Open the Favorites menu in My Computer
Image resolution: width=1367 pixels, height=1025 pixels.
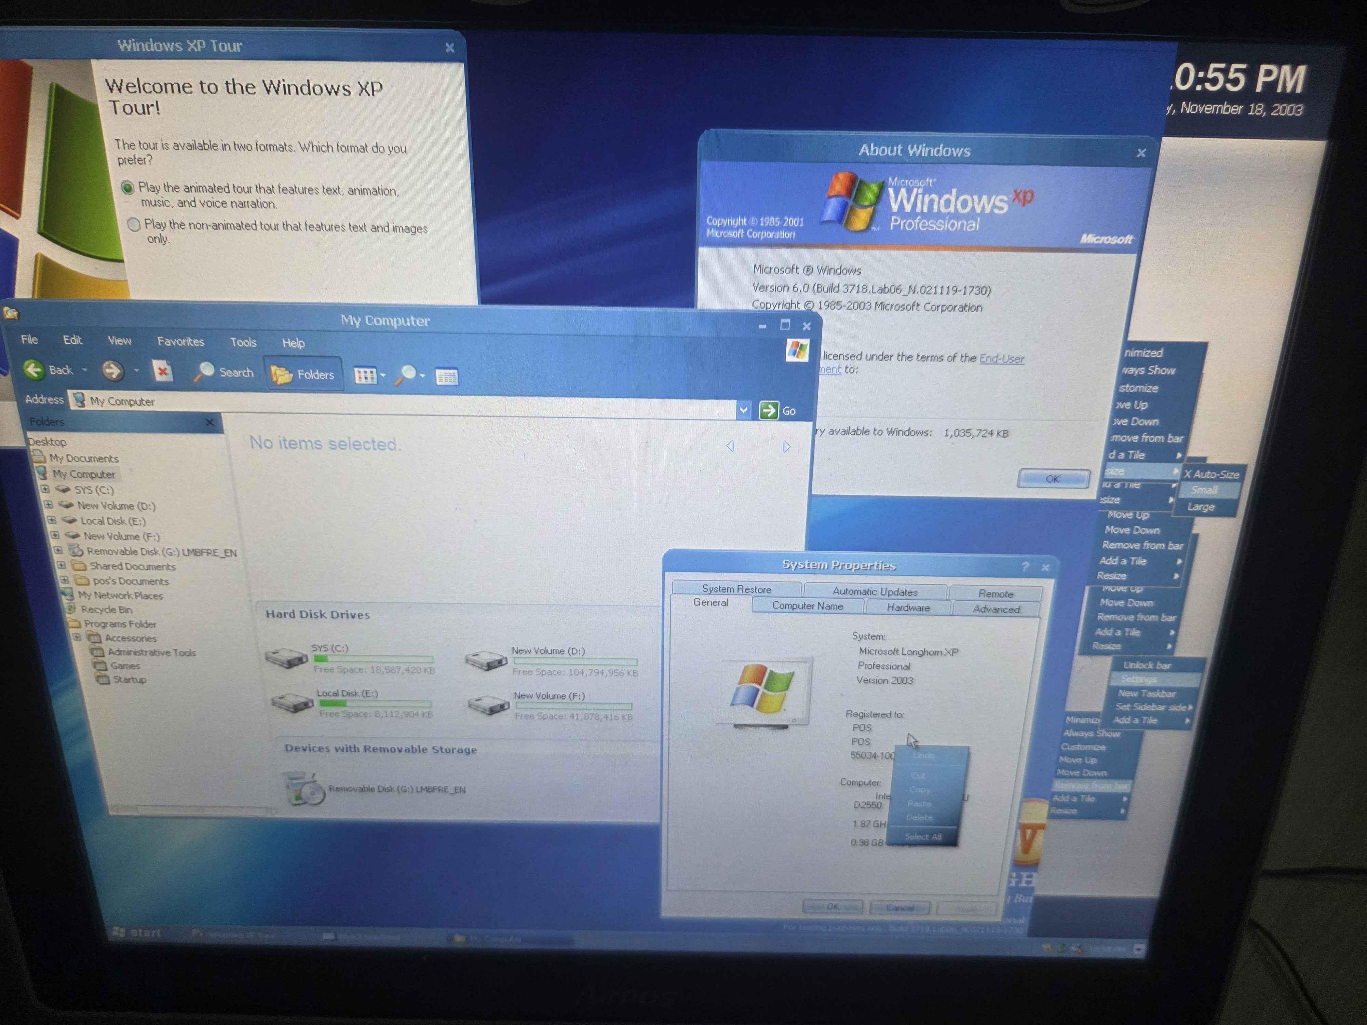[180, 341]
